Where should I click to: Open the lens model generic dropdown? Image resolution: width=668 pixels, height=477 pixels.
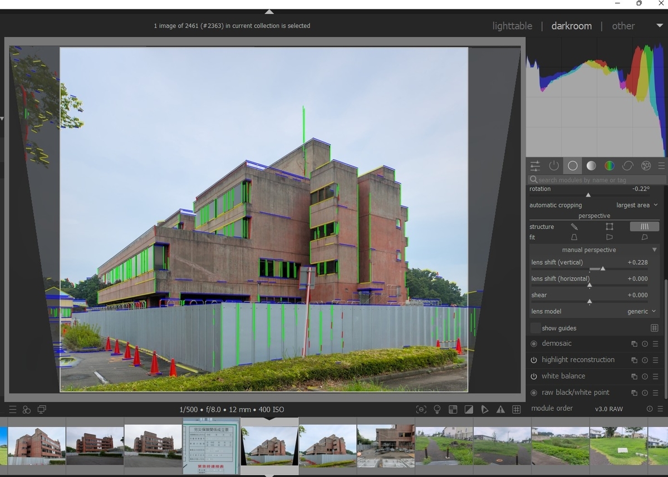tap(641, 312)
